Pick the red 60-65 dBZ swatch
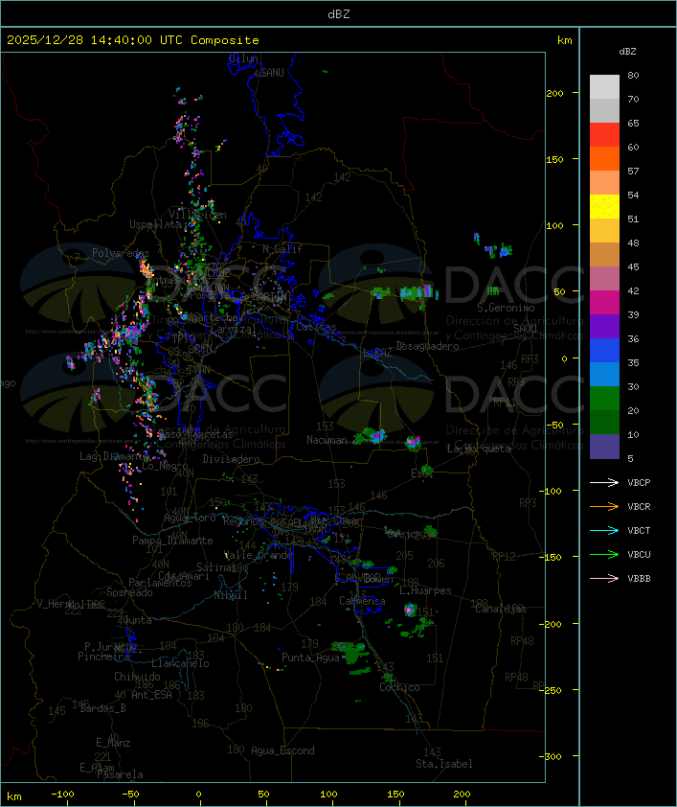The height and width of the screenshot is (807, 677). 604,135
